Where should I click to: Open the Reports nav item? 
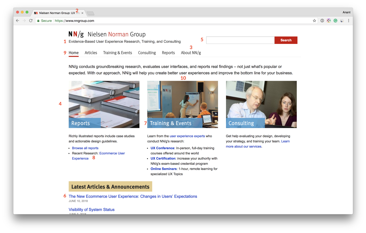pyautogui.click(x=168, y=53)
